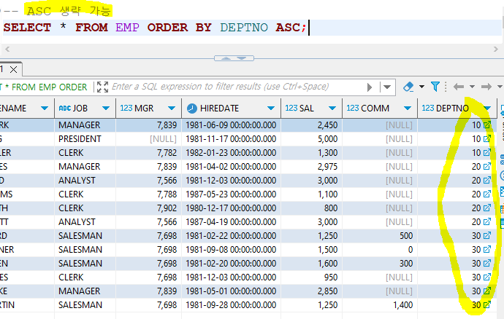Click HIREDATE clock type icon

[192, 109]
